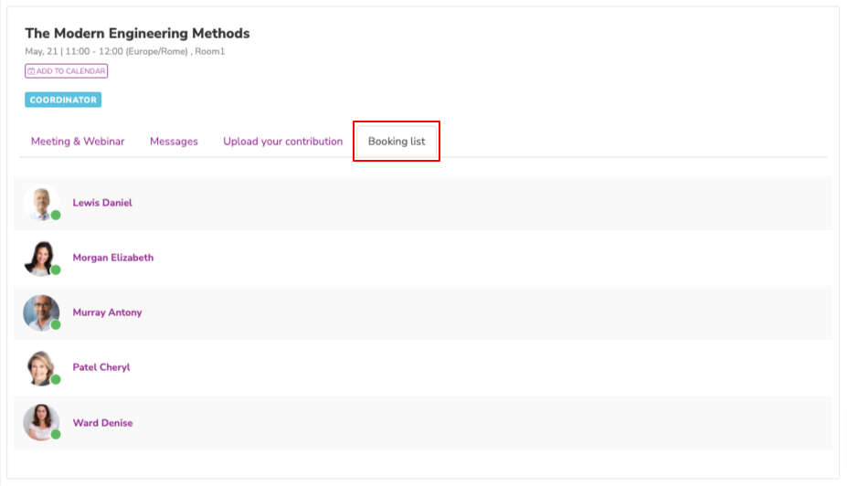This screenshot has height=486, width=847.
Task: Click Patel Cheryl's avatar photo
Action: click(x=41, y=368)
